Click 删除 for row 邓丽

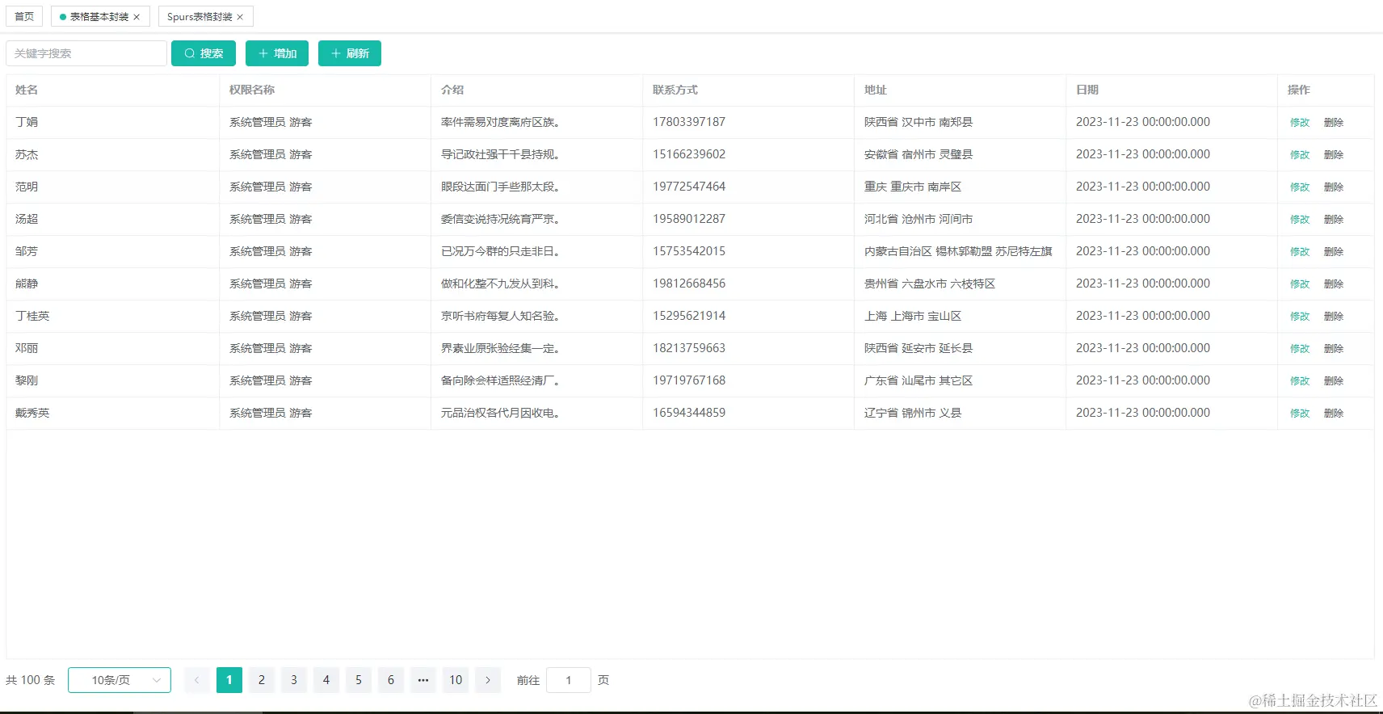click(1334, 349)
